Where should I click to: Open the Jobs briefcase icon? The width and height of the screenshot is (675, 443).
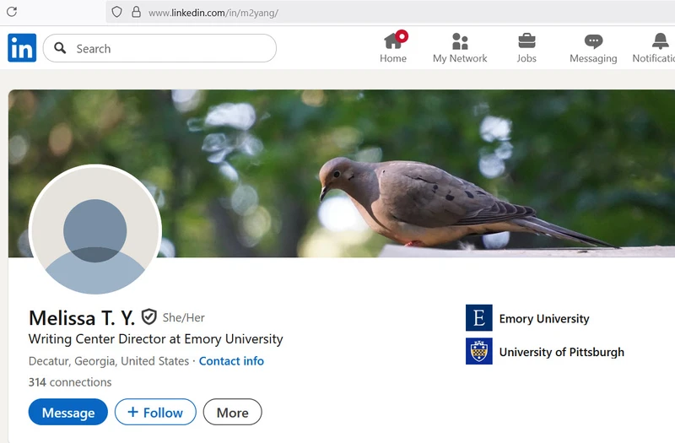point(526,41)
